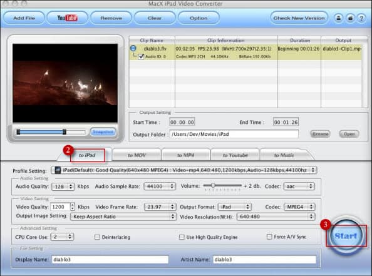Click the Video Quality 1200 field
The width and height of the screenshot is (372, 276).
tap(61, 207)
